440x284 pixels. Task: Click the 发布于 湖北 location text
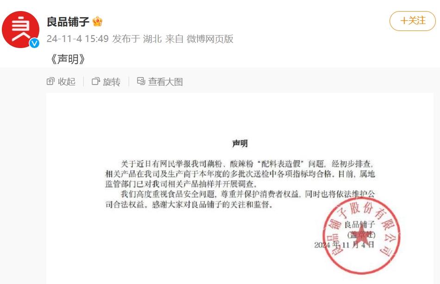click(x=137, y=39)
